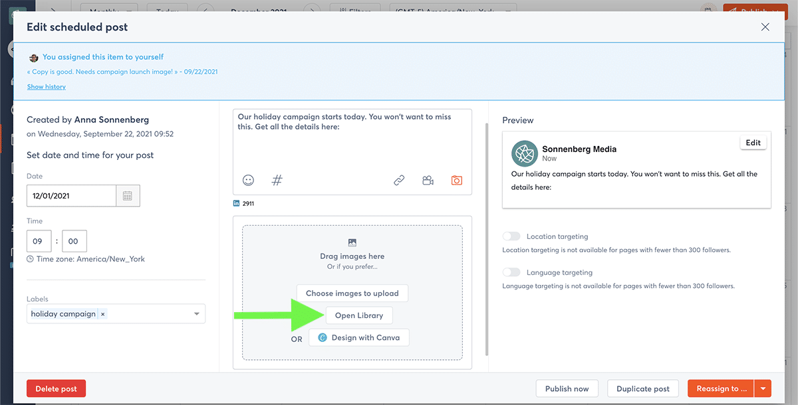The width and height of the screenshot is (798, 405).
Task: Click the hashtag icon in composer
Action: (x=277, y=180)
